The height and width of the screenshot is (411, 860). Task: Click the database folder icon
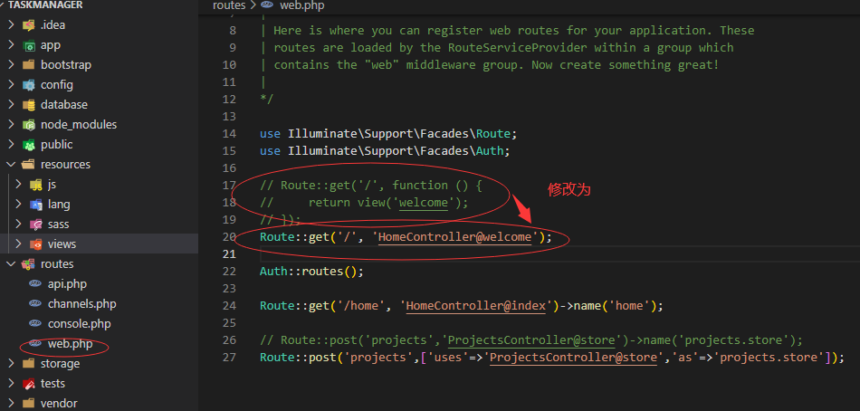[29, 105]
